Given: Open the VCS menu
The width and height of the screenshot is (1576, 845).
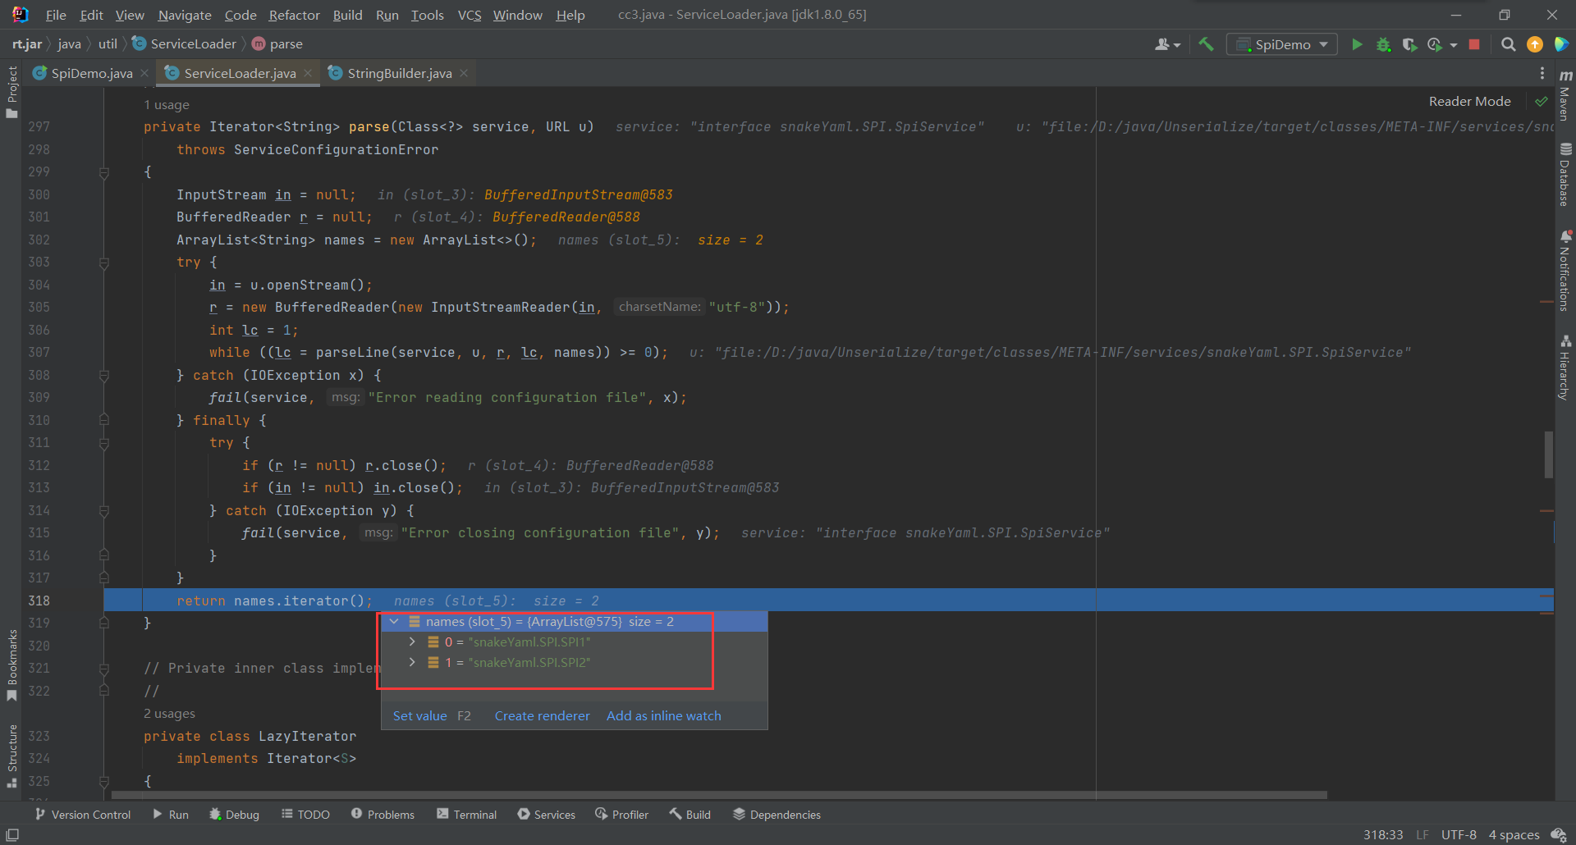Looking at the screenshot, I should pos(470,15).
